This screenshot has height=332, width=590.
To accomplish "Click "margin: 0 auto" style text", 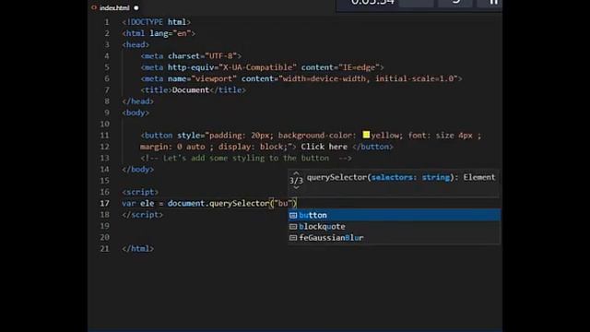I will [x=172, y=147].
